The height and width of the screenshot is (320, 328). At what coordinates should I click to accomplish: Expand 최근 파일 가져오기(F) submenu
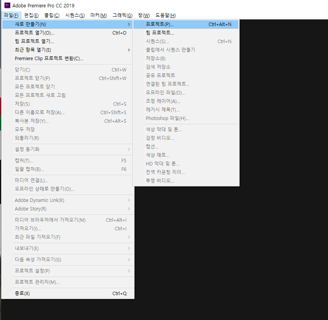[68, 237]
